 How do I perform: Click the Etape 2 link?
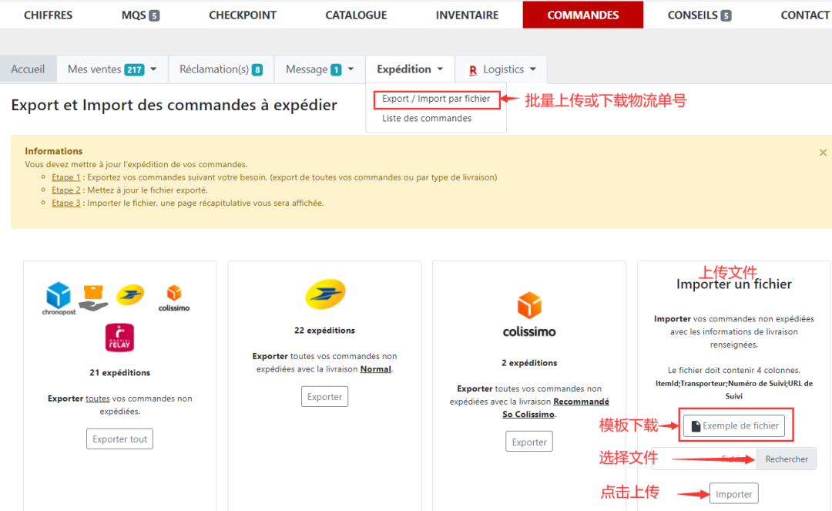pos(65,190)
